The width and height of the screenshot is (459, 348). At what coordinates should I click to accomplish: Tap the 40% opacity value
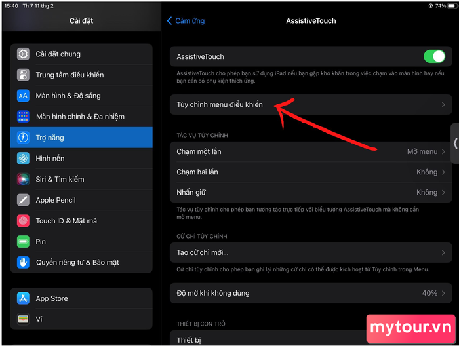pyautogui.click(x=429, y=293)
